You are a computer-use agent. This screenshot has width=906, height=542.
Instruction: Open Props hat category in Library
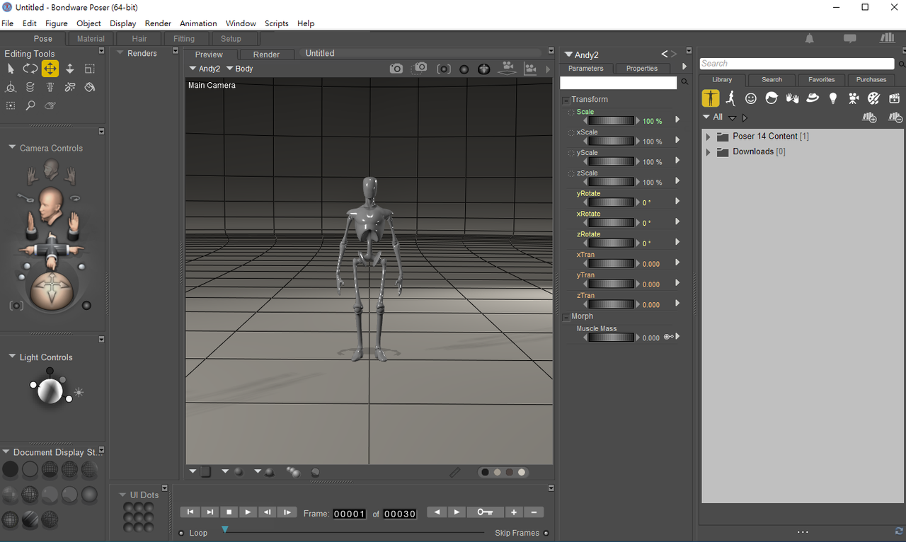point(813,98)
